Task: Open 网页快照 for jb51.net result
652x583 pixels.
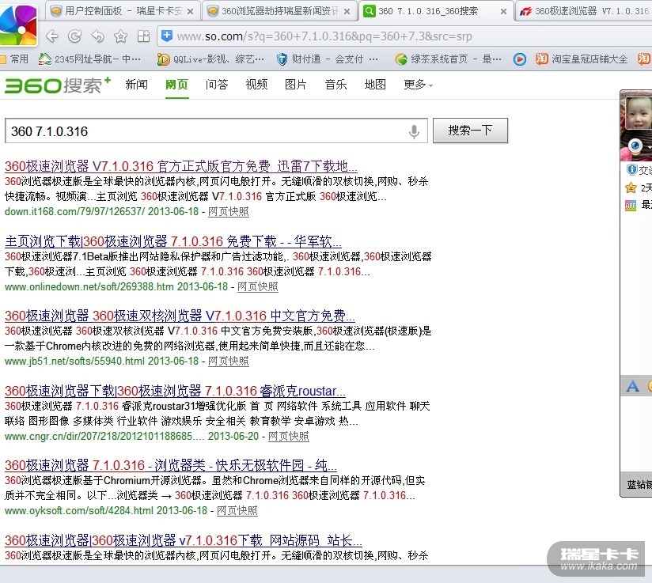Action: click(229, 362)
